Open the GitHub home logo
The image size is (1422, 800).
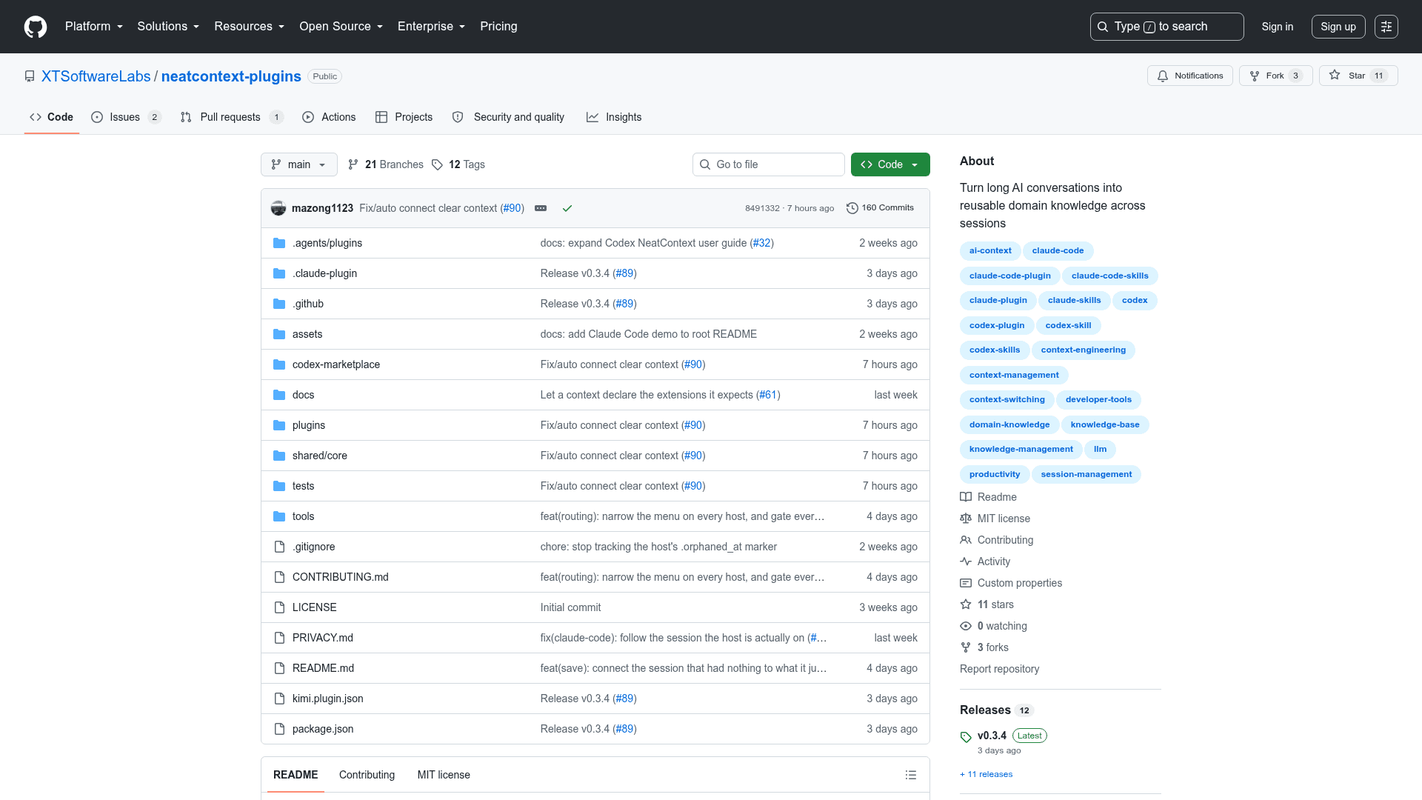pos(36,27)
